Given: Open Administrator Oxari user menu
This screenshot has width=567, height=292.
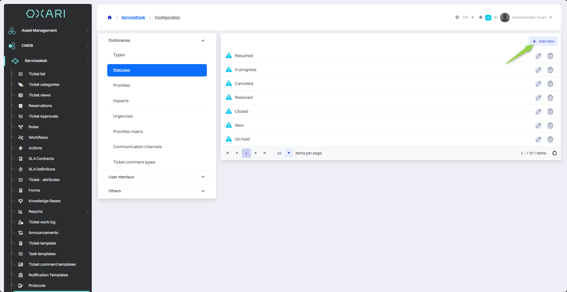Looking at the screenshot, I should tap(526, 18).
